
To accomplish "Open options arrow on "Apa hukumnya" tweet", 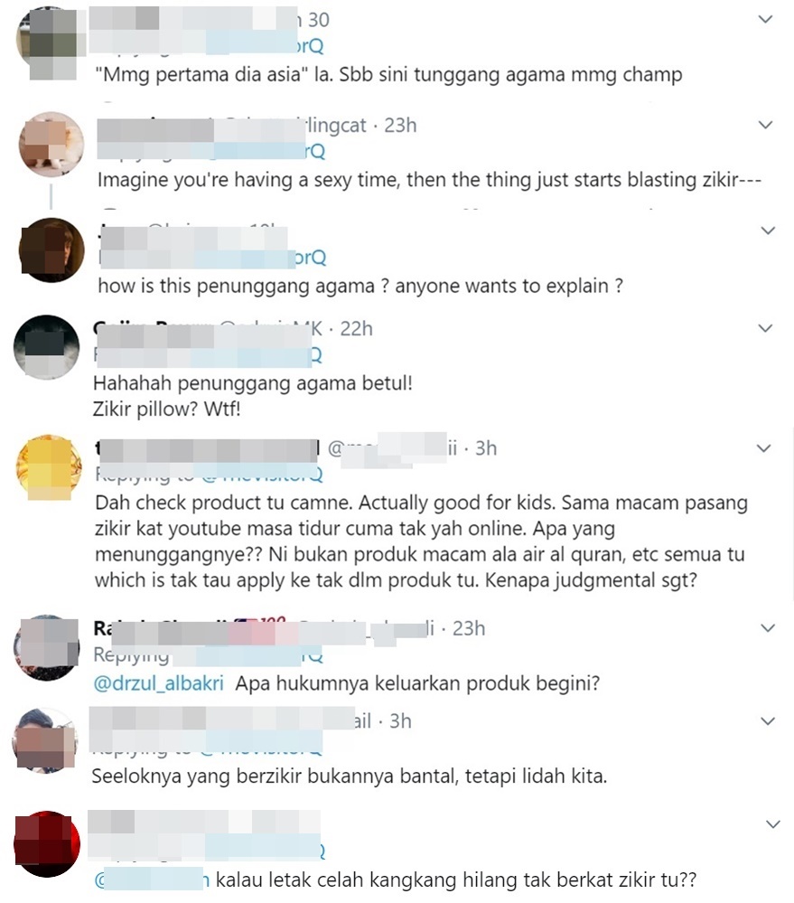I will (x=768, y=628).
